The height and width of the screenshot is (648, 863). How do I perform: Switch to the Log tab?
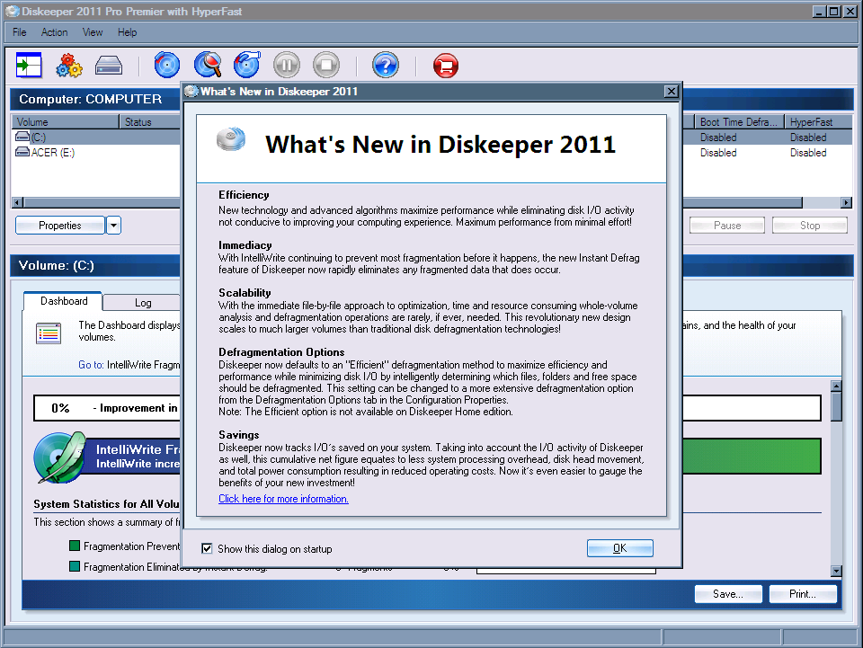click(x=143, y=303)
